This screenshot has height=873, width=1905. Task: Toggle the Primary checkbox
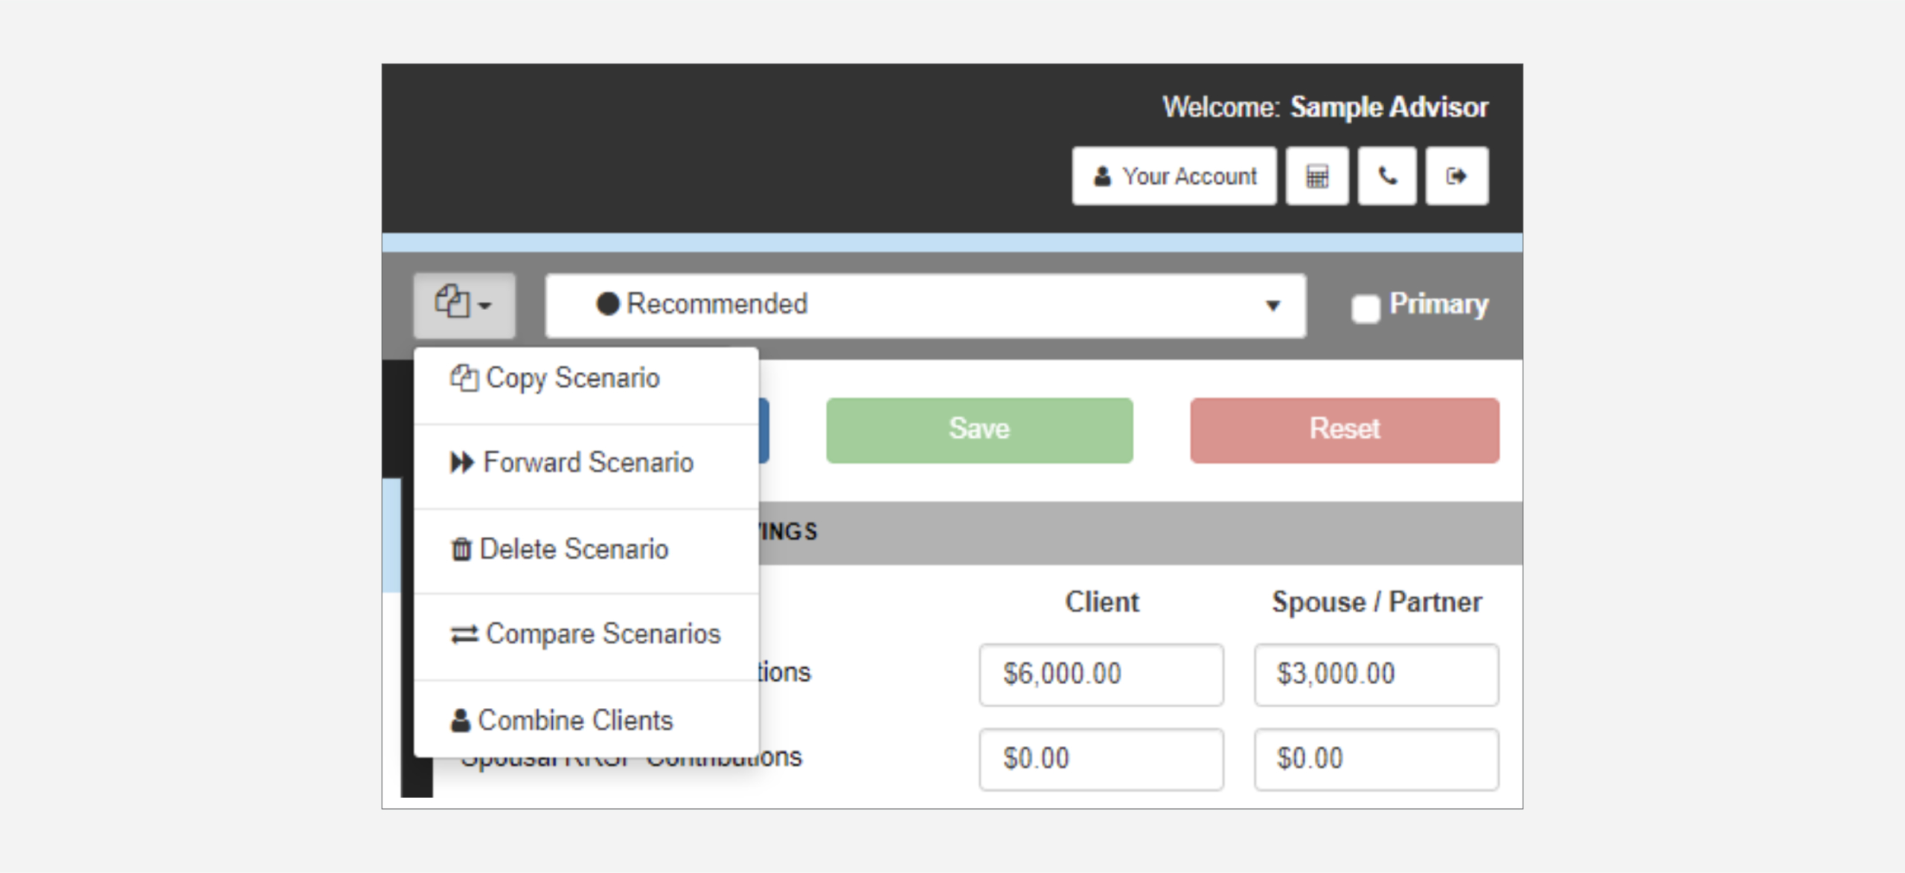tap(1365, 308)
